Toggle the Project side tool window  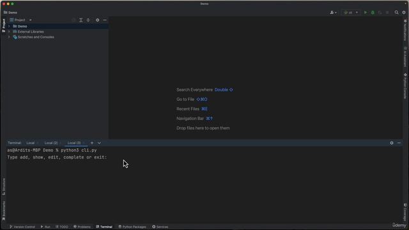4,26
